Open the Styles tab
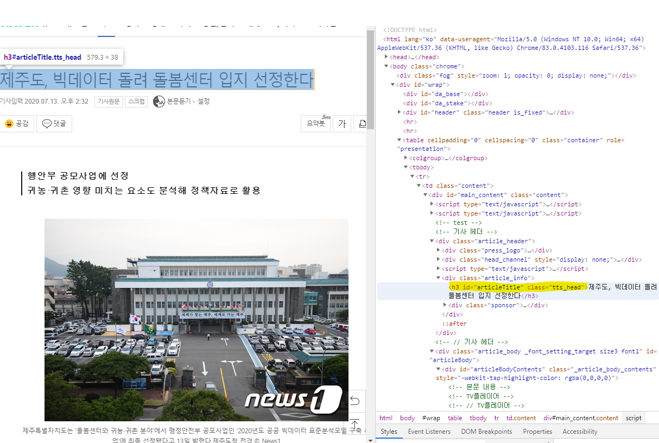Image resolution: width=659 pixels, height=443 pixels. [389, 432]
